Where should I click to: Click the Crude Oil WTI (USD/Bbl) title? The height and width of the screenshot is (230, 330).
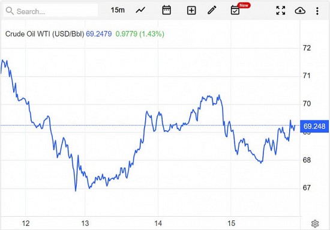(44, 34)
